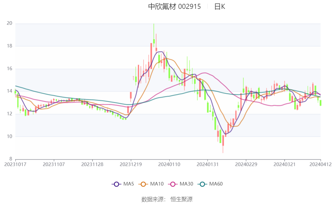Click the 20231017 date on the x-axis
The image size is (334, 203).
pyautogui.click(x=15, y=164)
